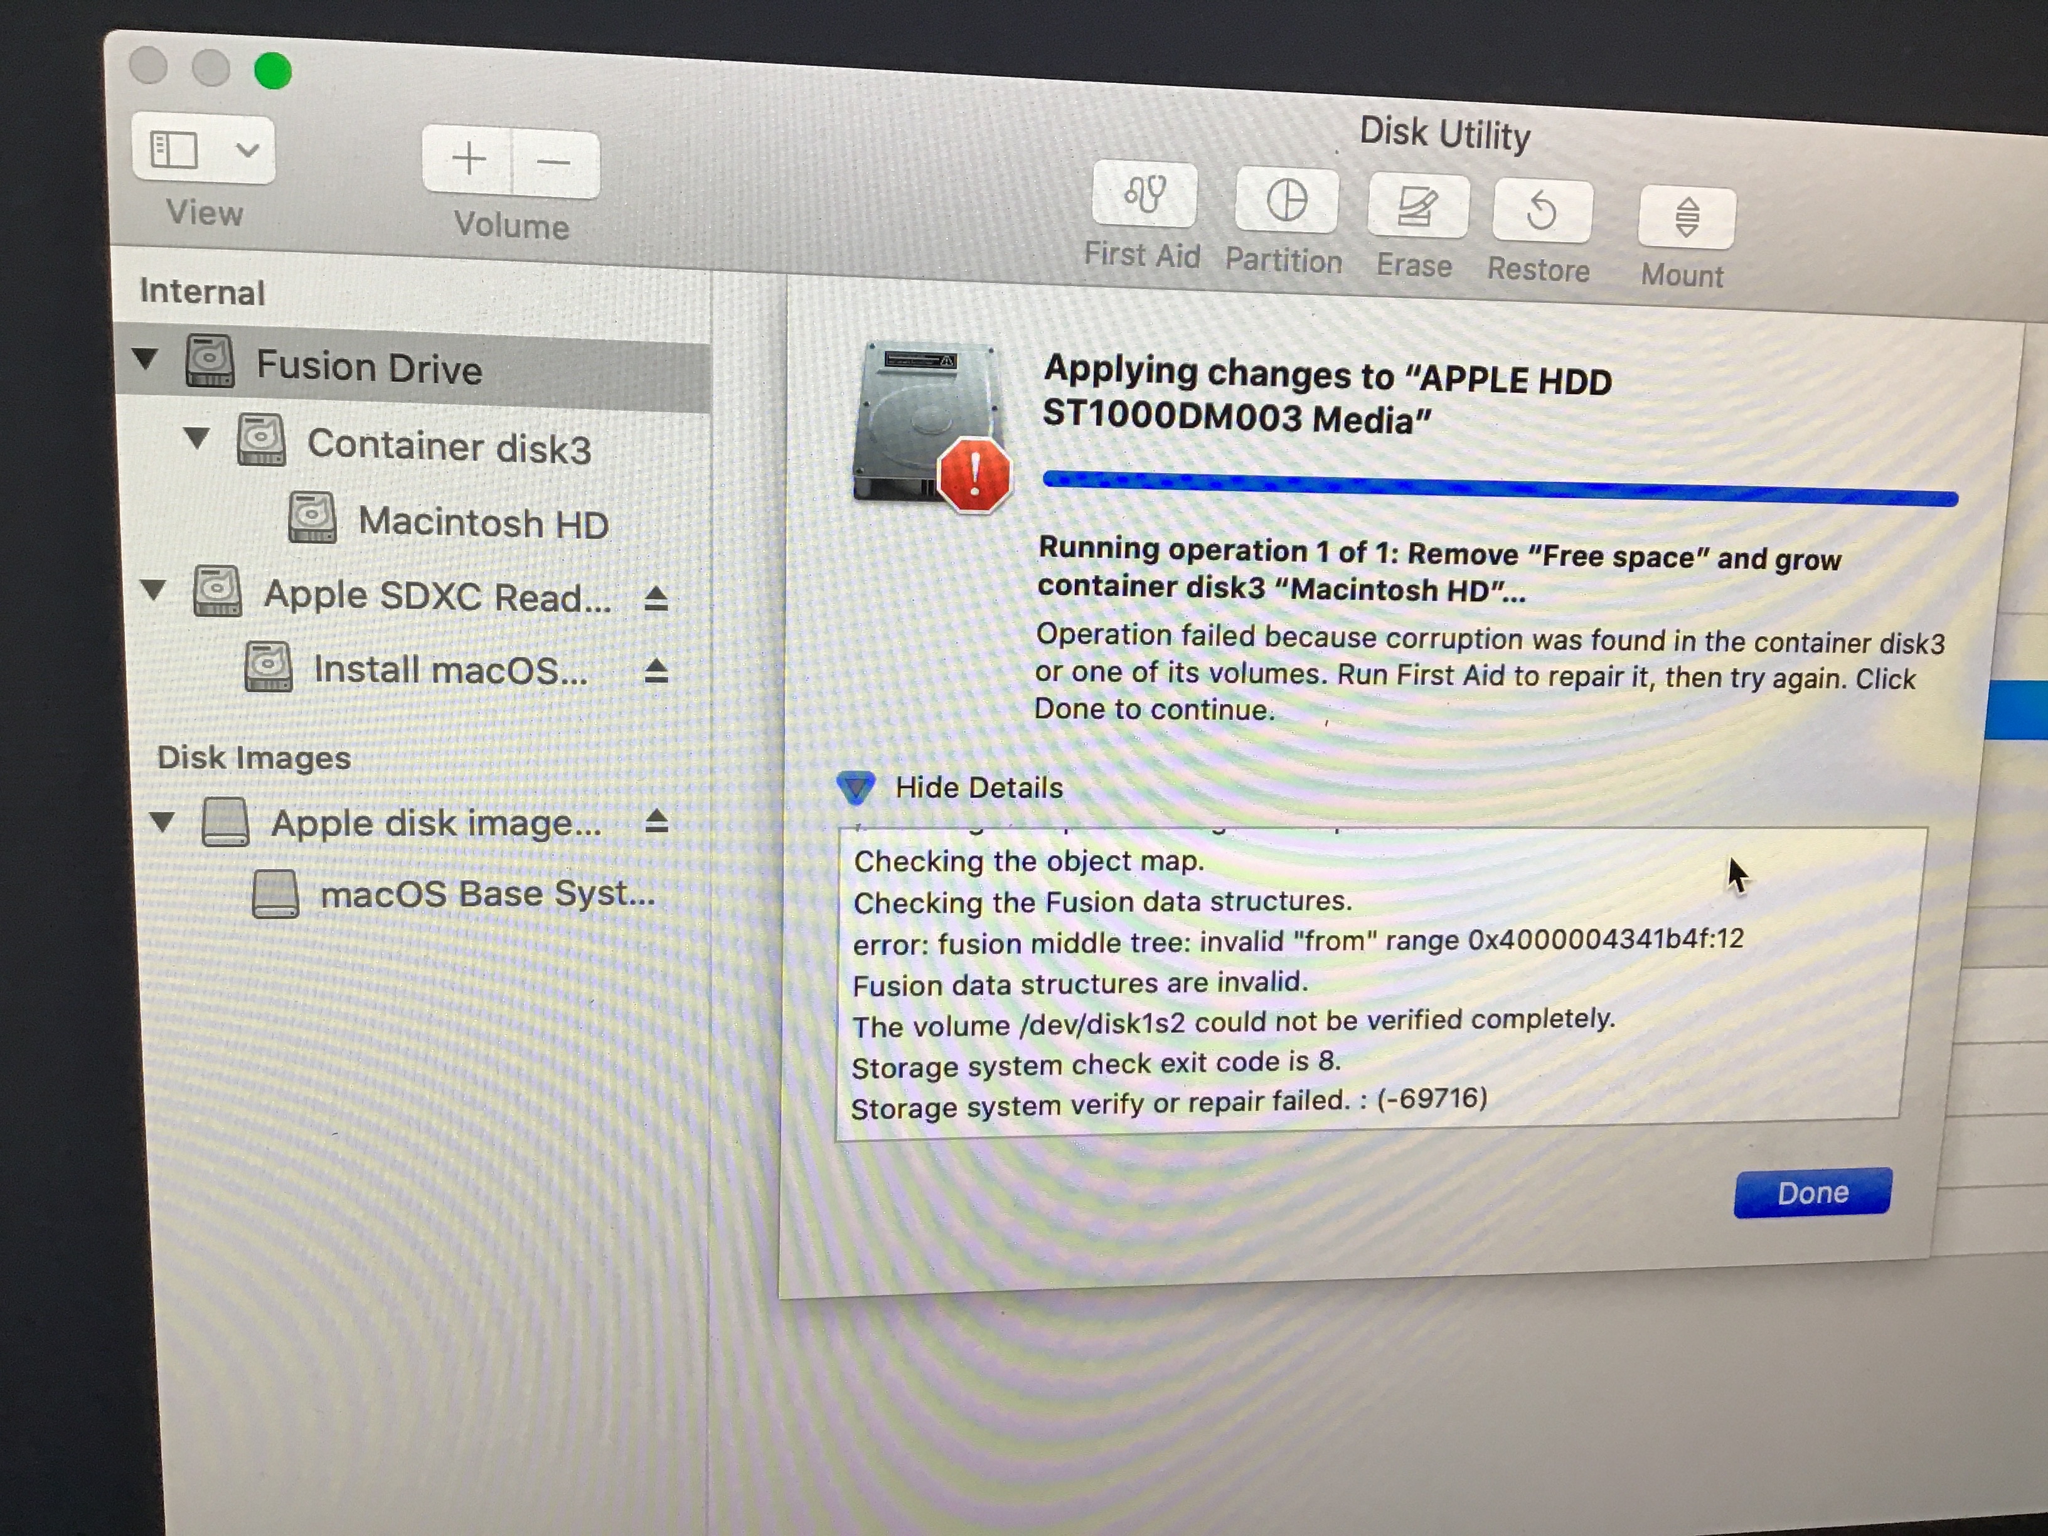Click the Erase toolbar icon
This screenshot has height=1536, width=2048.
click(1417, 206)
